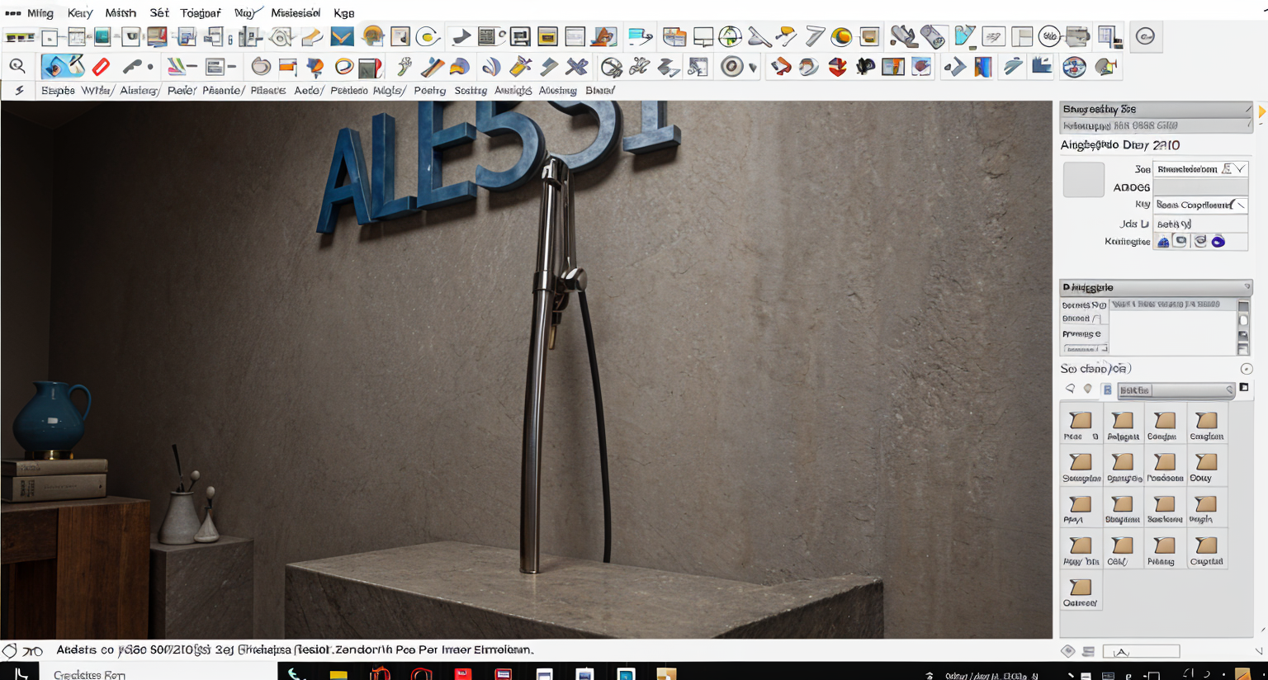
Task: Open the Cougpm material folder
Action: (x=1164, y=426)
